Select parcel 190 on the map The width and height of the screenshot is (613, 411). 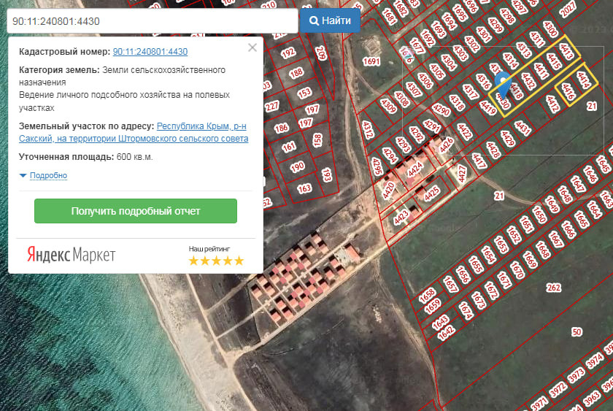(x=297, y=167)
